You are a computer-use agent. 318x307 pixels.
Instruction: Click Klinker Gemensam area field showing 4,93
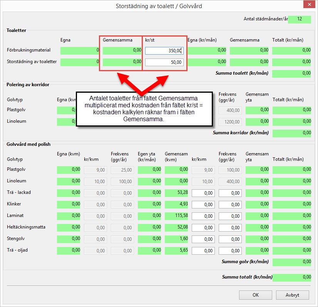point(176,204)
